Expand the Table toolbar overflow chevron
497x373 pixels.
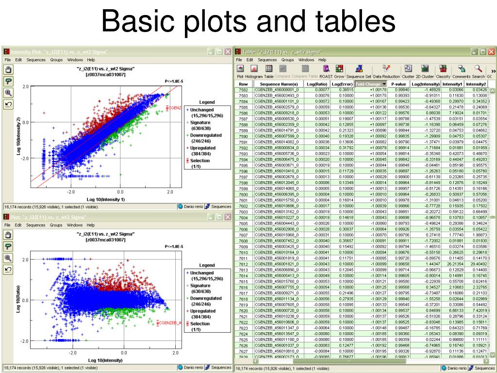[493, 71]
